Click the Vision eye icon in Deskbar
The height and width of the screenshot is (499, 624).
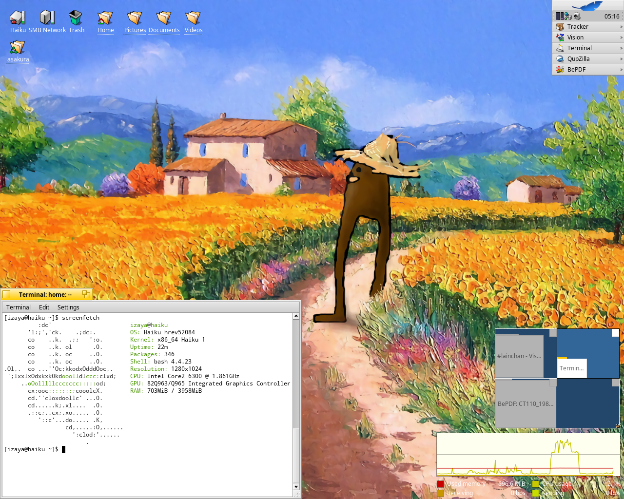(x=560, y=38)
